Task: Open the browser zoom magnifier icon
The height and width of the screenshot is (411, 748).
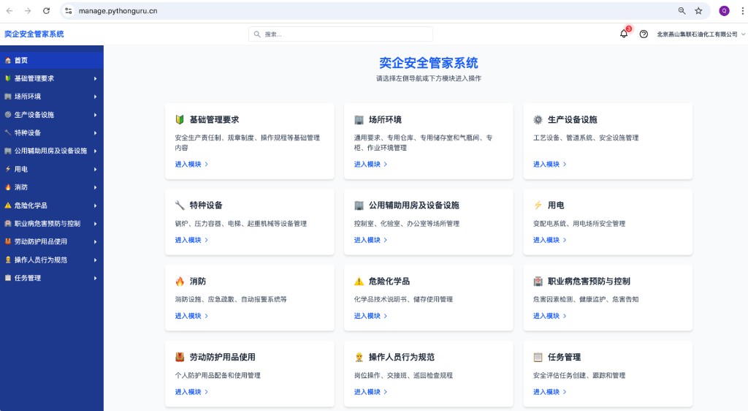Action: pyautogui.click(x=682, y=10)
